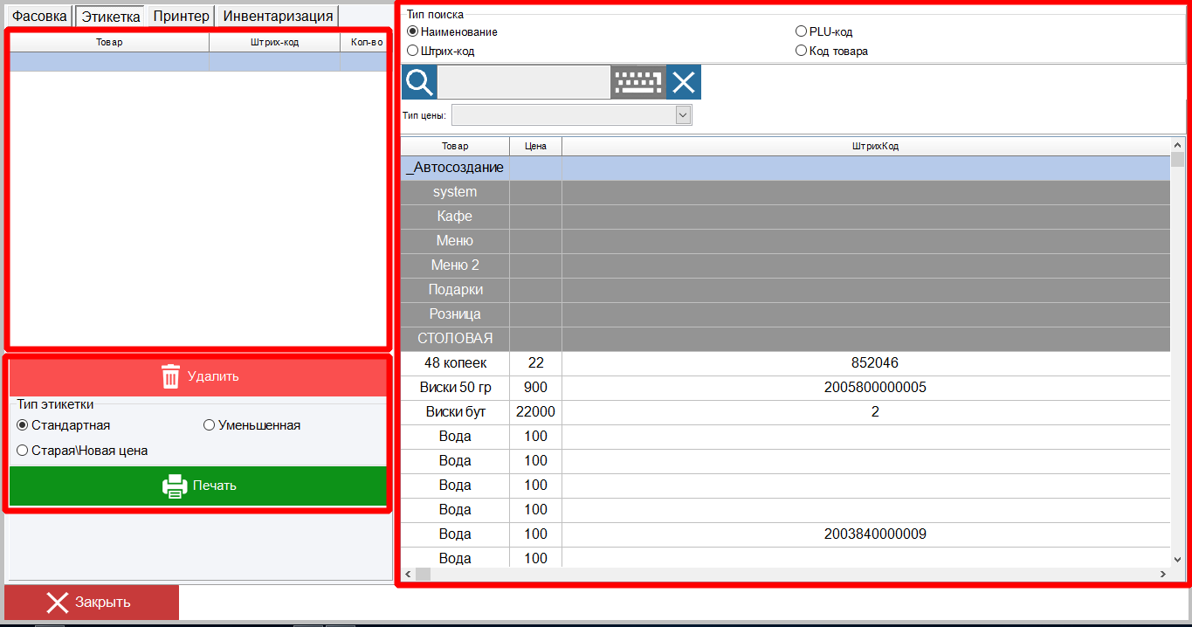Click the trash icon on Удалить

pos(171,376)
